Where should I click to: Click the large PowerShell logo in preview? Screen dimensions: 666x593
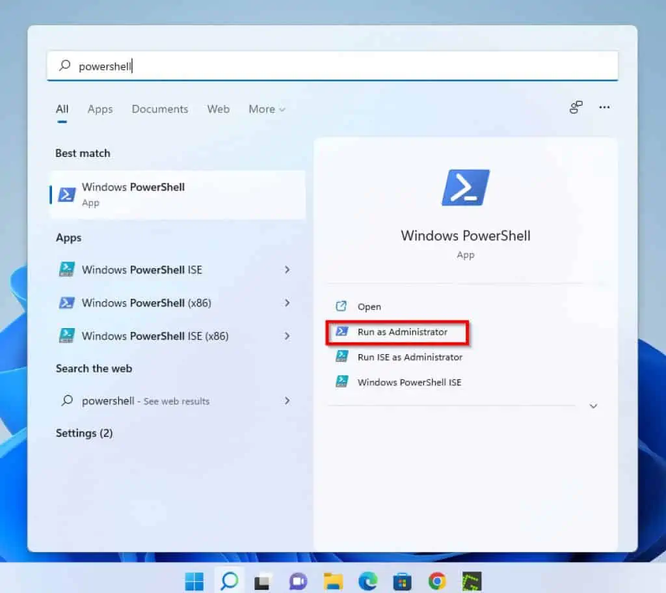coord(466,187)
